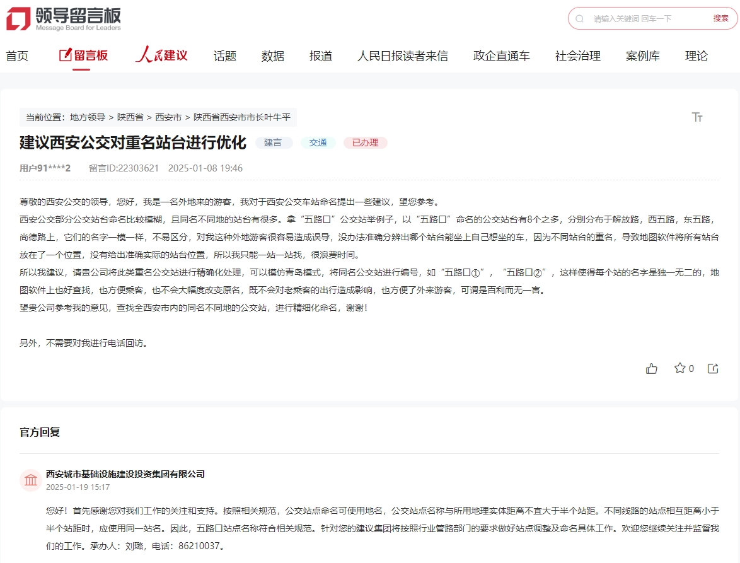740x563 pixels.
Task: Open the 政企直通车 nav item
Action: (x=502, y=56)
